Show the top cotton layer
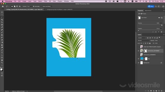The height and width of the screenshot is (92, 165). tap(138, 47)
